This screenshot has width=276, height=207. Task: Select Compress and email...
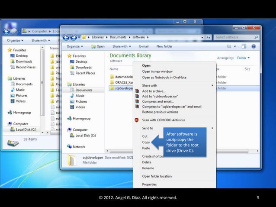pos(158,101)
